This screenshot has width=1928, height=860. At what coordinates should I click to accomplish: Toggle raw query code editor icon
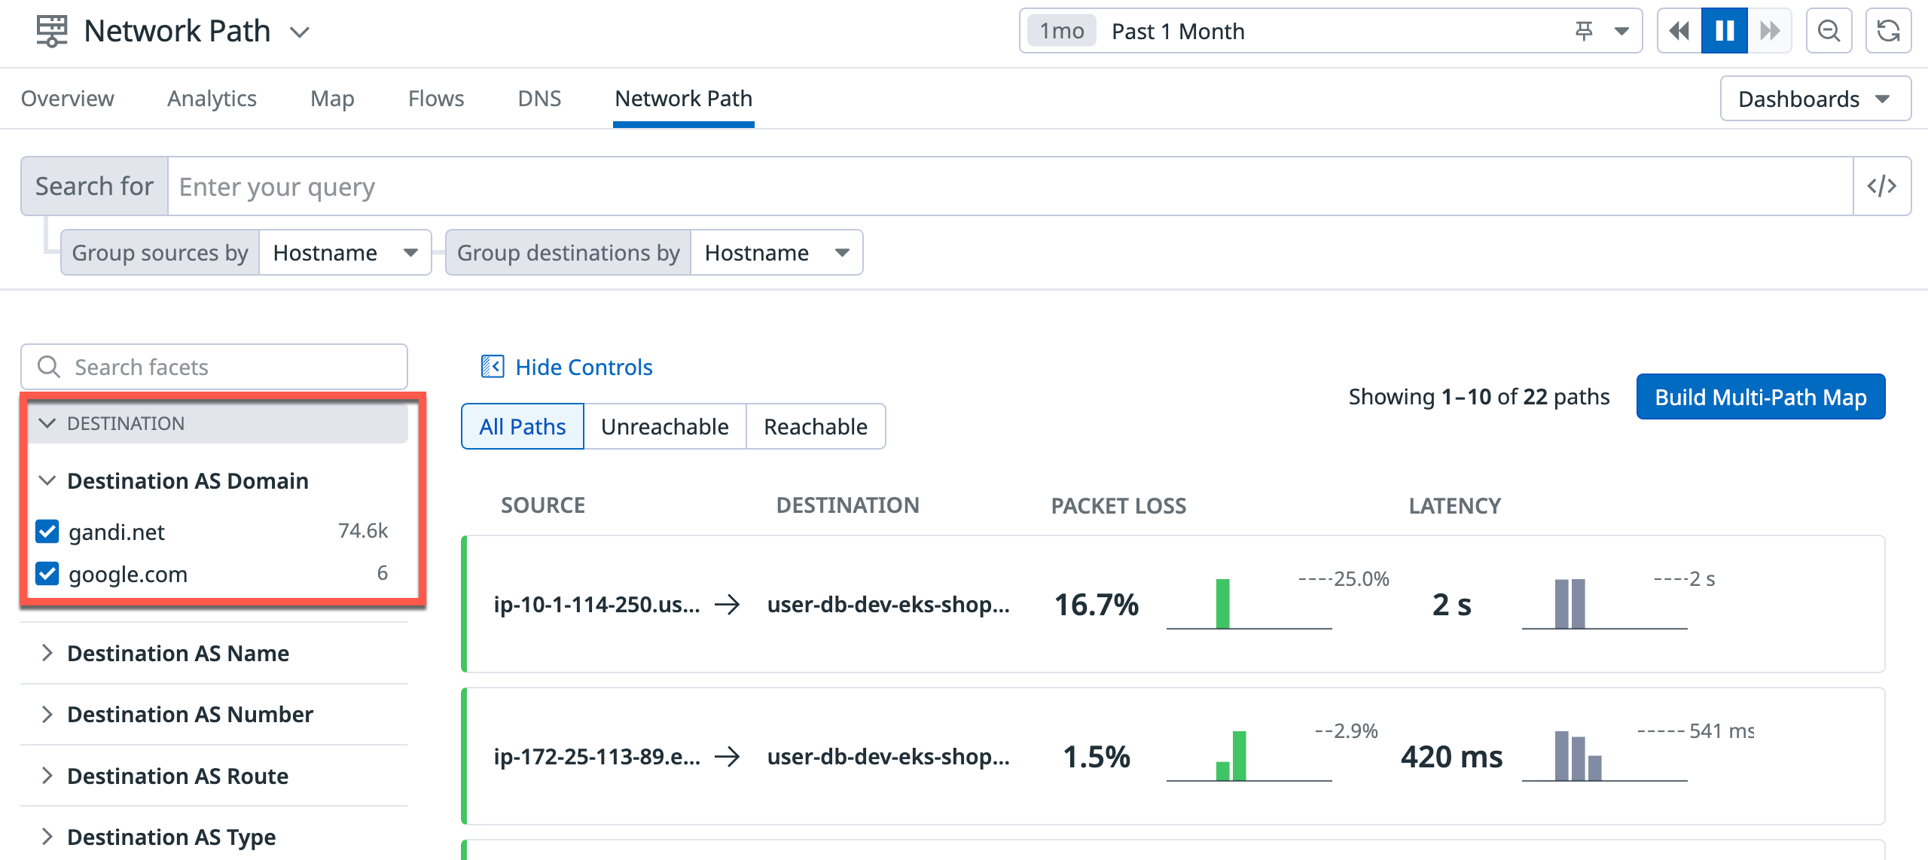point(1881,186)
